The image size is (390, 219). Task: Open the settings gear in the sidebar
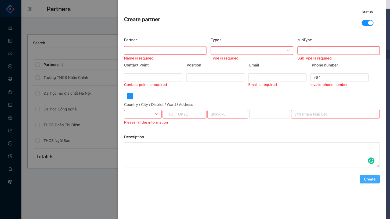(10, 182)
